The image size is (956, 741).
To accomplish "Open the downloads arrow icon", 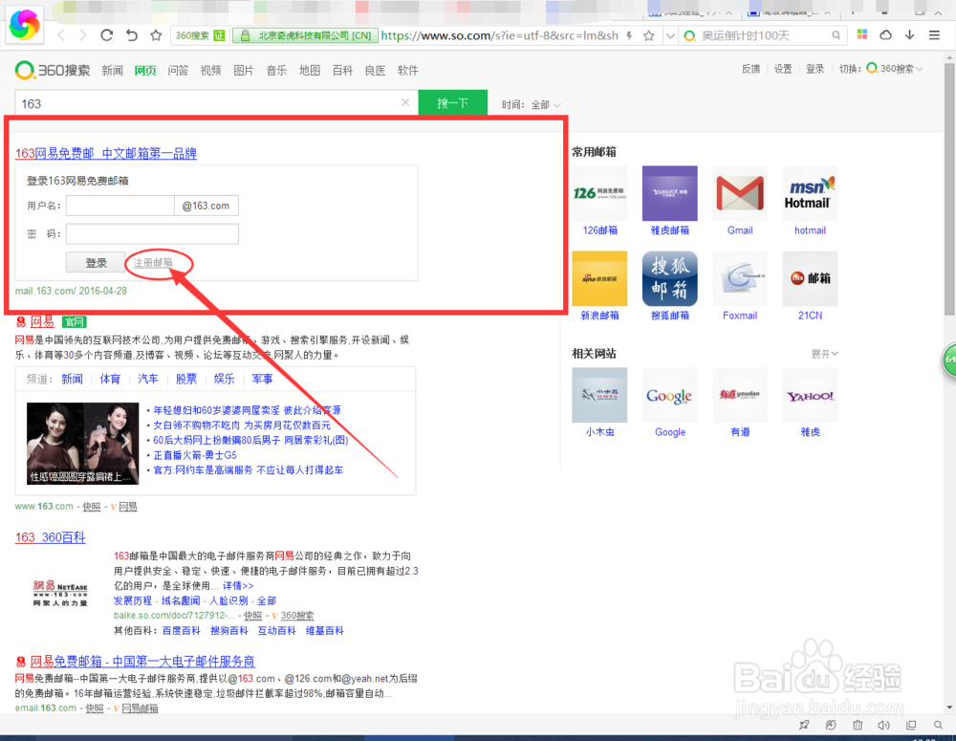I will pos(910,34).
